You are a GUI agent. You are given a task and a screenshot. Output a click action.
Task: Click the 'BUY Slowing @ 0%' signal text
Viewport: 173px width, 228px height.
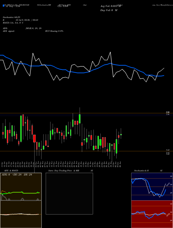54,31
